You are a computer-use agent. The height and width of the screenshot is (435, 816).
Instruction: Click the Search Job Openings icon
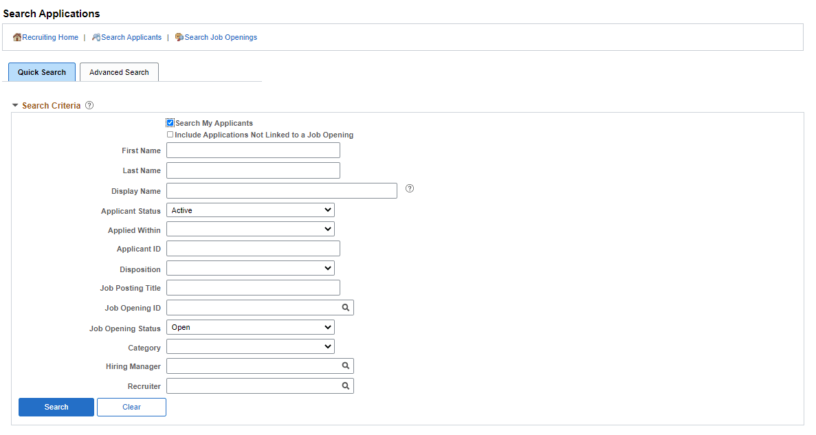click(x=179, y=37)
